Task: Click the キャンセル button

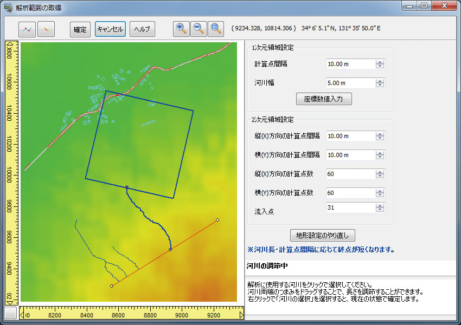Action: [x=110, y=29]
